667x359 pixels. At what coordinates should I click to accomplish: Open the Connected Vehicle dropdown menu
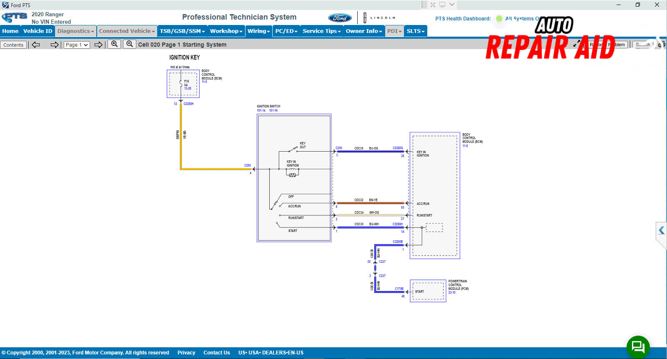pos(127,31)
